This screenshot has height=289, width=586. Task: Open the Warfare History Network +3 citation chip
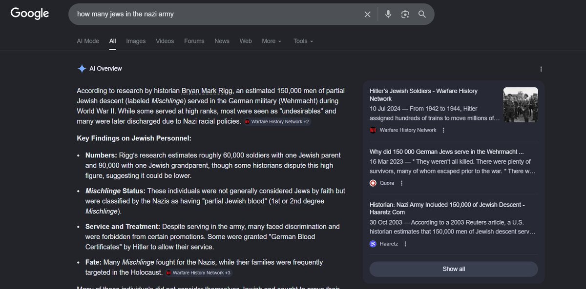(198, 272)
